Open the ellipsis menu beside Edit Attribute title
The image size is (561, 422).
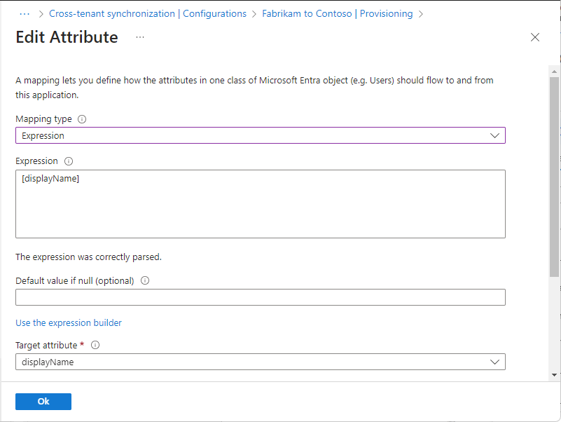[x=140, y=37]
